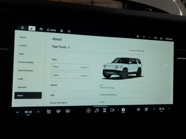This screenshot has width=186, height=139.
Task: Toggle driver heated seat icon
Action: point(49,111)
